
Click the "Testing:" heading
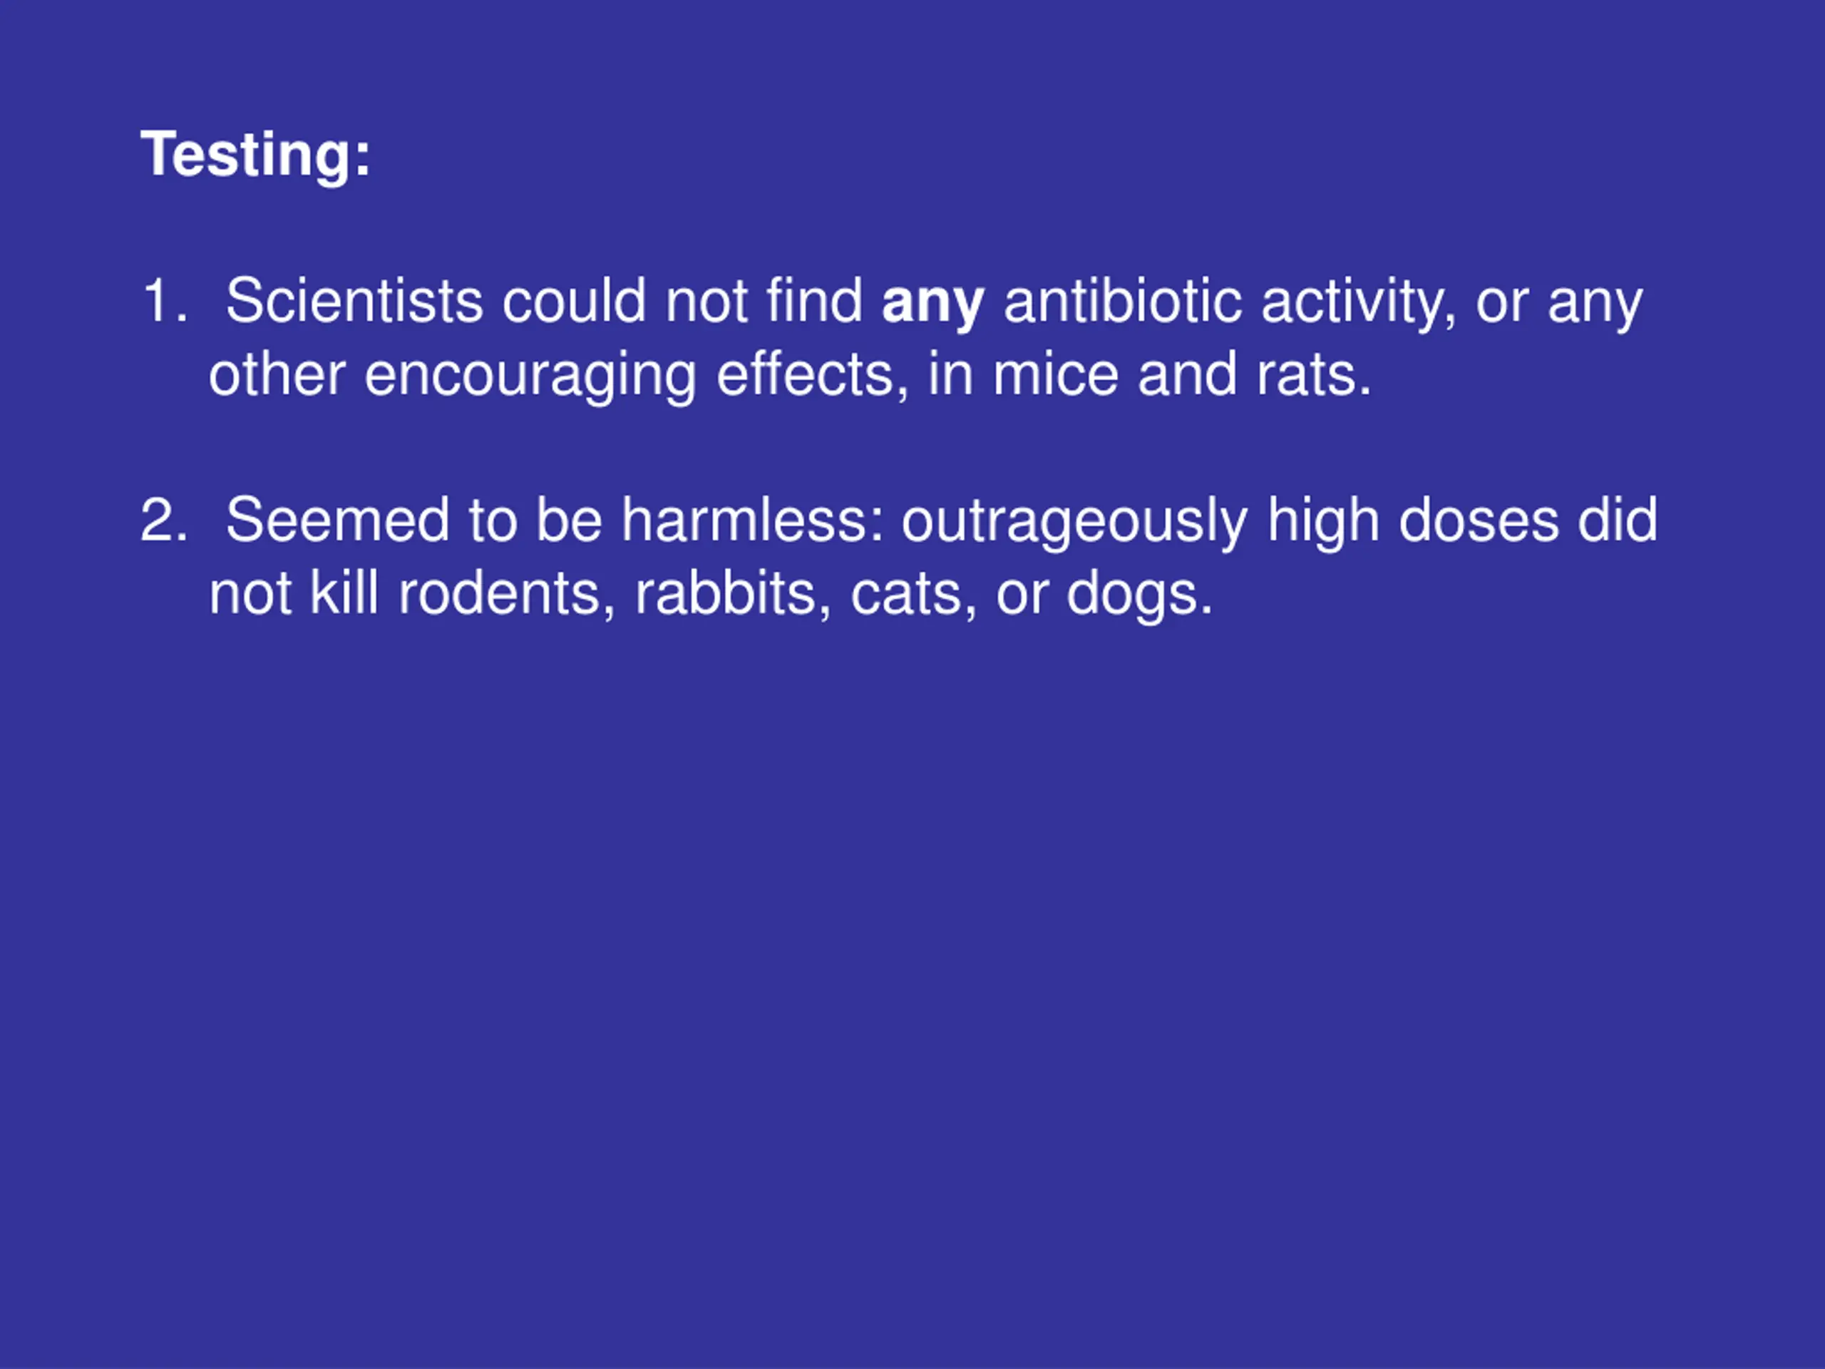pos(256,155)
